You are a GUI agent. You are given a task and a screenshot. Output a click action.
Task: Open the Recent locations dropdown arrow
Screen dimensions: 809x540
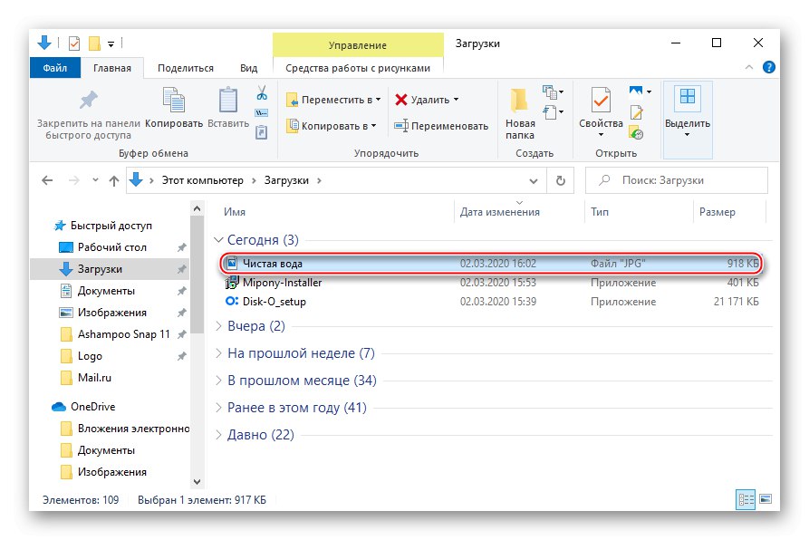click(x=95, y=180)
